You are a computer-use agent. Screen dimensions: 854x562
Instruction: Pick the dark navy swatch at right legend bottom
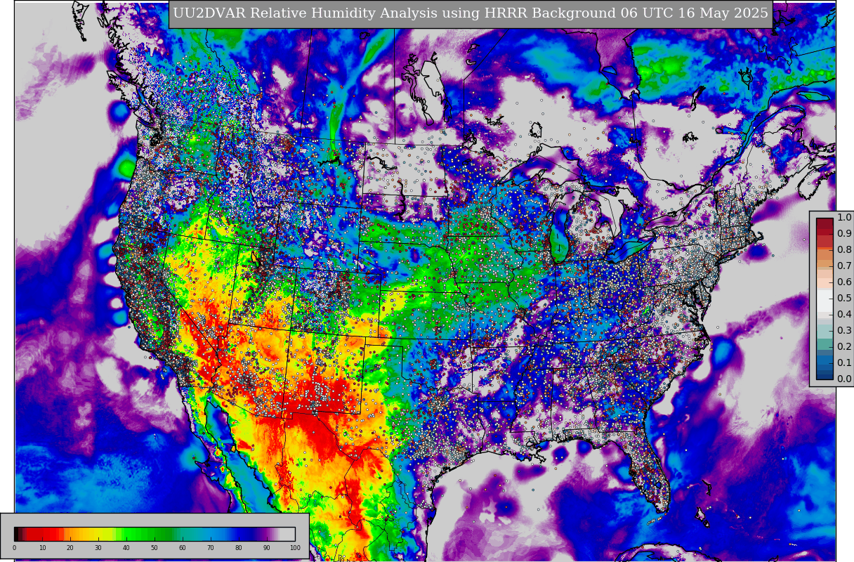tap(825, 375)
